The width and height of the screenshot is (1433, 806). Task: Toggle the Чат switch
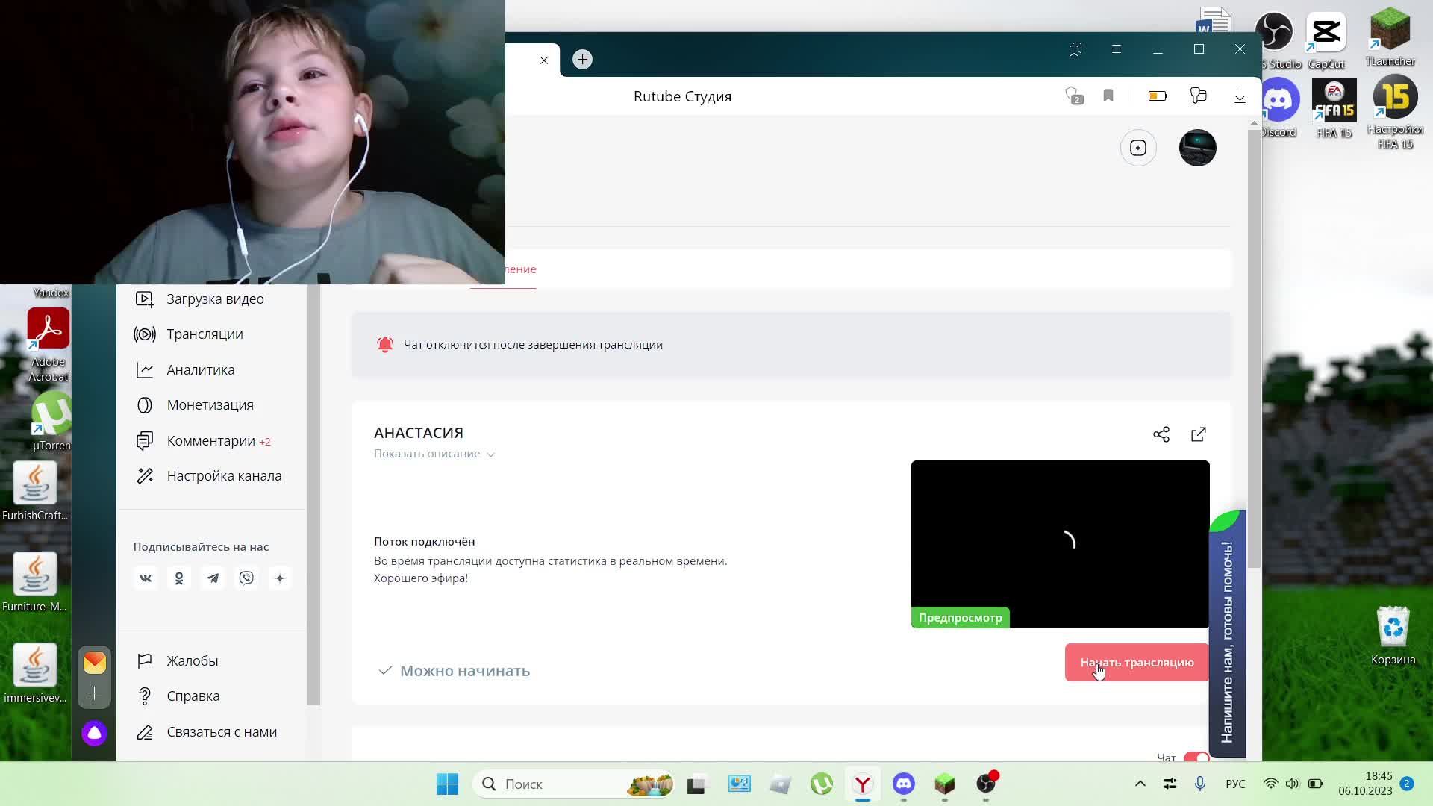tap(1196, 757)
